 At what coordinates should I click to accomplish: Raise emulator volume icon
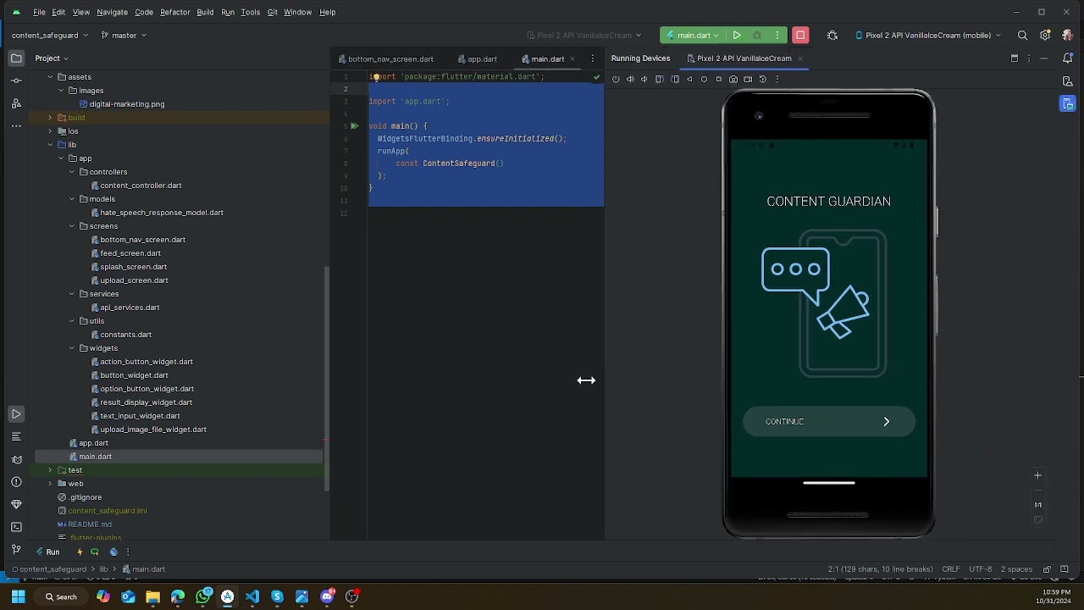point(630,79)
